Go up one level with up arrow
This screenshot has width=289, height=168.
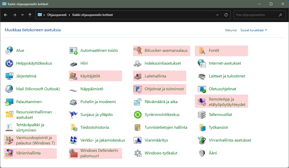click(30, 15)
